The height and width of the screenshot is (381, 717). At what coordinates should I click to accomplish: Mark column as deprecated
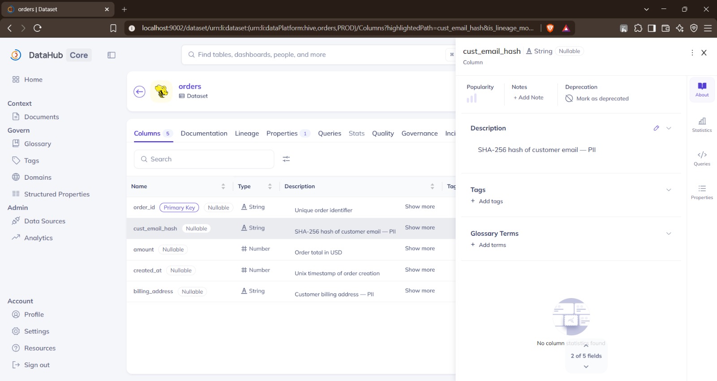tap(597, 99)
